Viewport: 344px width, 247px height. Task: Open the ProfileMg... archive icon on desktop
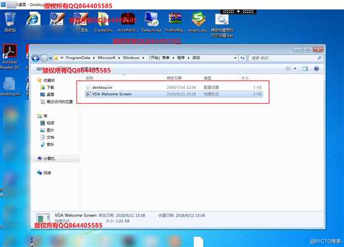[175, 22]
